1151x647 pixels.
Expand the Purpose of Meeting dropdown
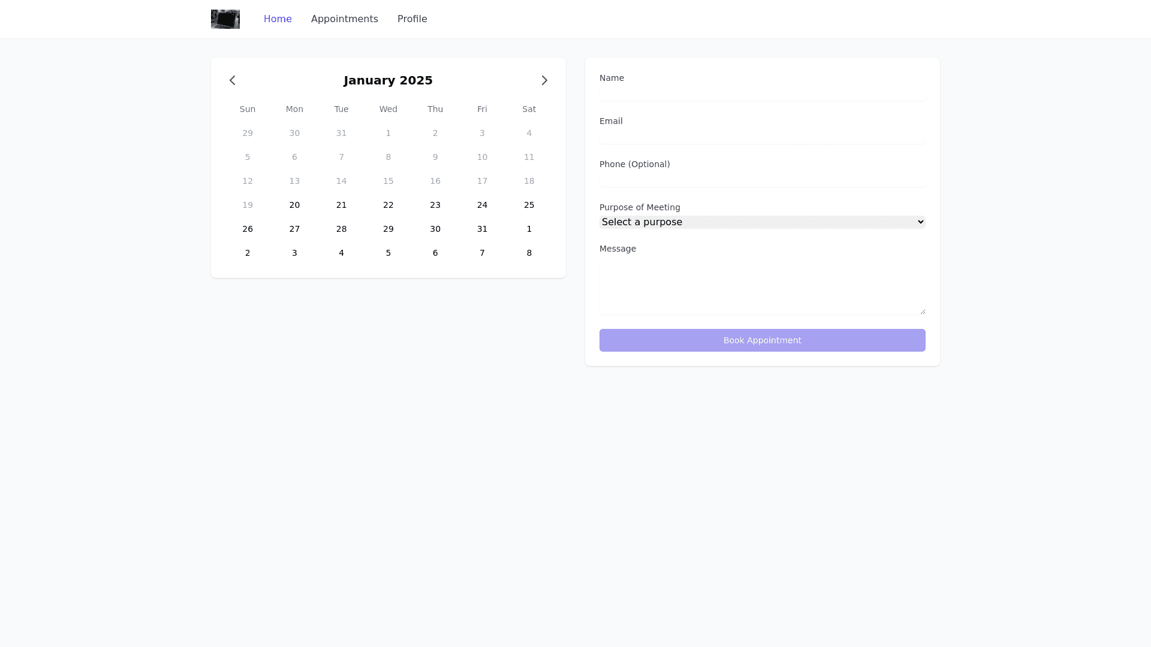pos(762,222)
